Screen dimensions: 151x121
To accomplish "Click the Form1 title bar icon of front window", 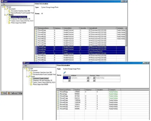I will [x=24, y=63].
